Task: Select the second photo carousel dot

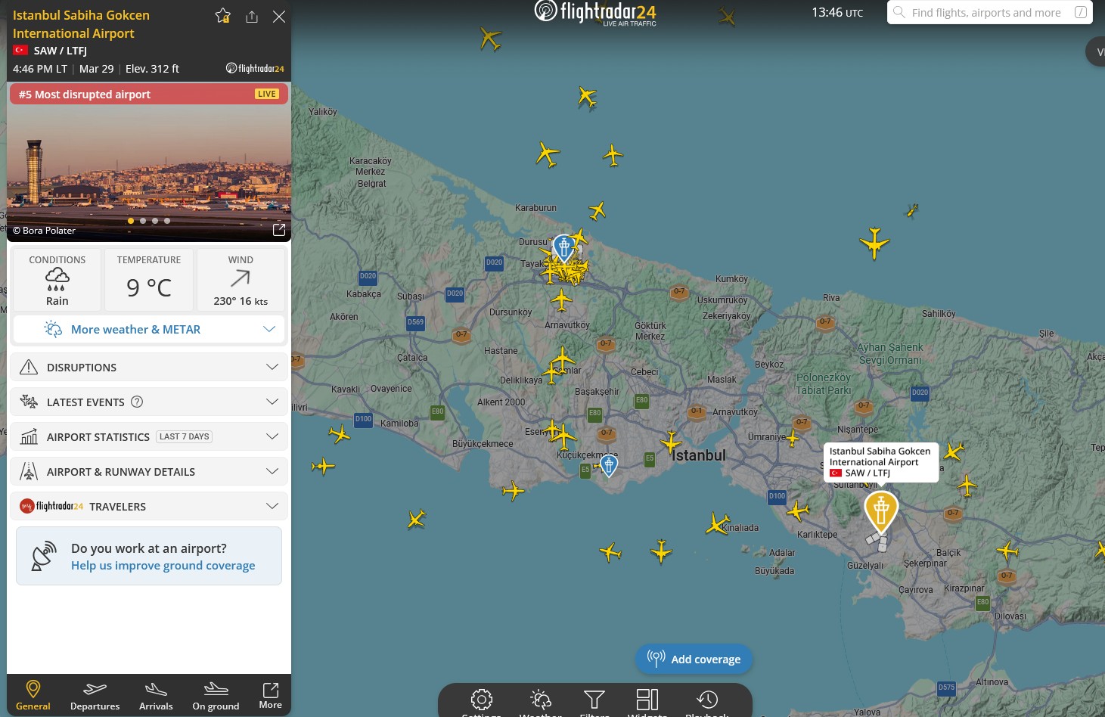Action: tap(143, 221)
